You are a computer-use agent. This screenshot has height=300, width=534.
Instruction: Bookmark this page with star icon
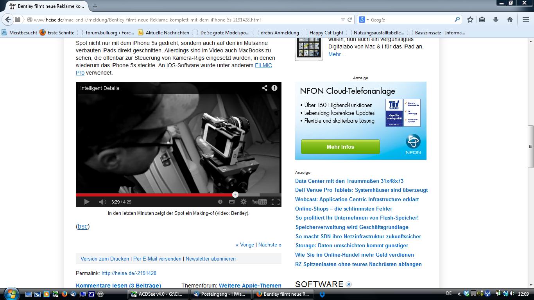coord(470,20)
